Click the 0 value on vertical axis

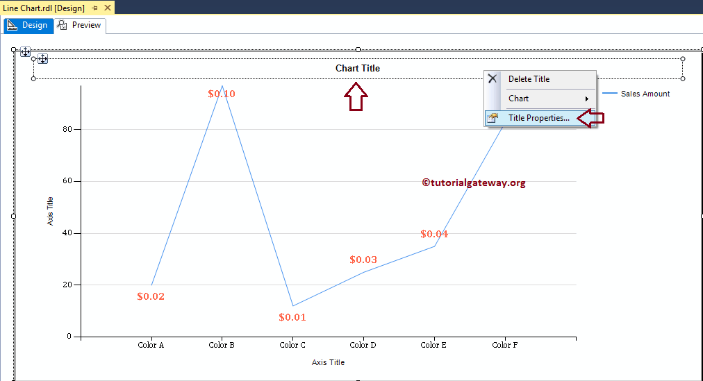69,336
